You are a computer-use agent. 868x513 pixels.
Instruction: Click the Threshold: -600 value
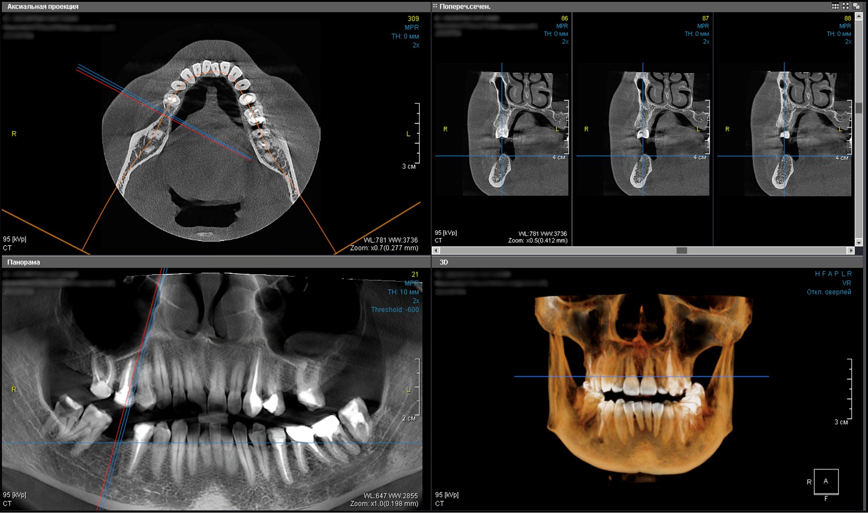[x=395, y=310]
